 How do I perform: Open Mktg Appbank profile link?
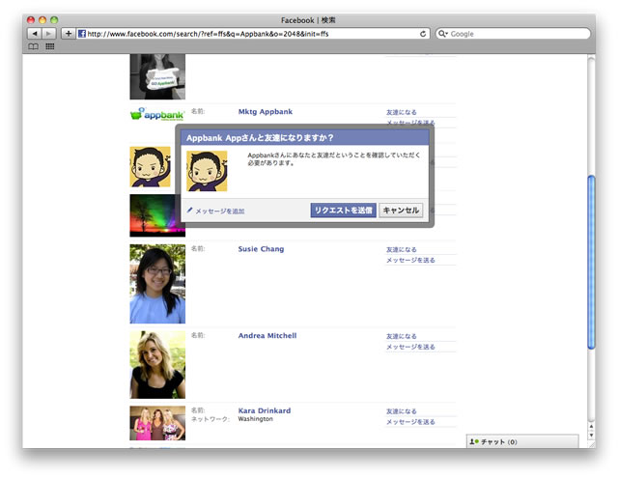pyautogui.click(x=266, y=112)
